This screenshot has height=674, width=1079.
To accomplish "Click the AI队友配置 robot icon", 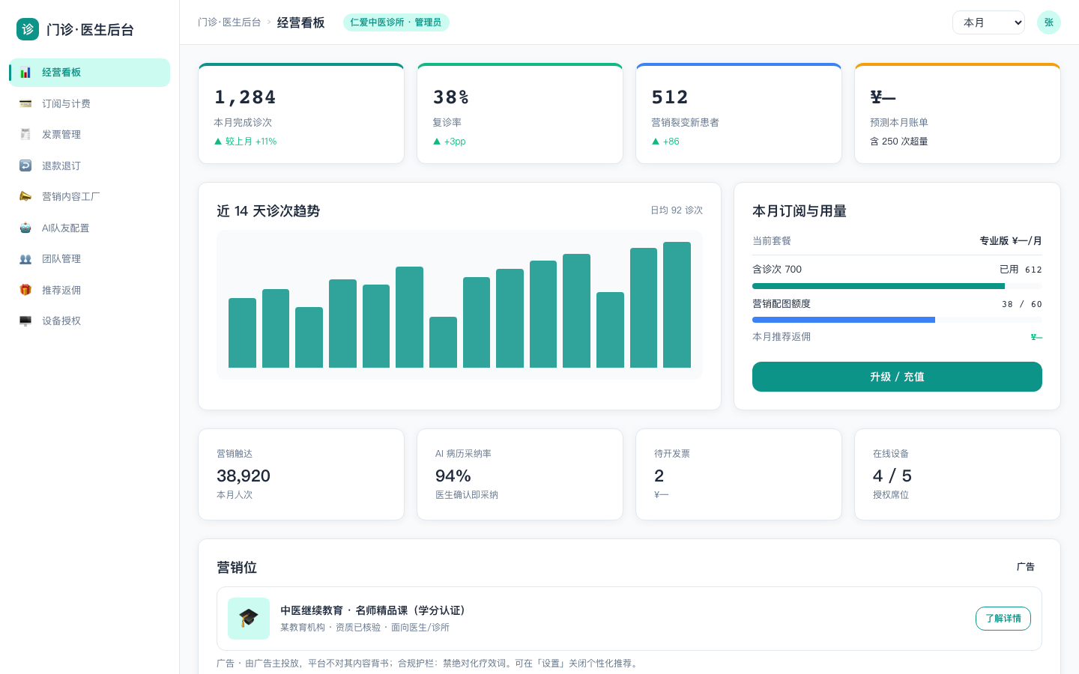I will (x=25, y=228).
